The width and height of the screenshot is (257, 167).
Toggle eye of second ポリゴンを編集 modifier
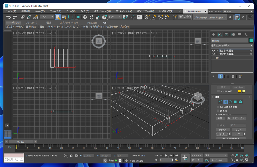pyautogui.click(x=213, y=54)
